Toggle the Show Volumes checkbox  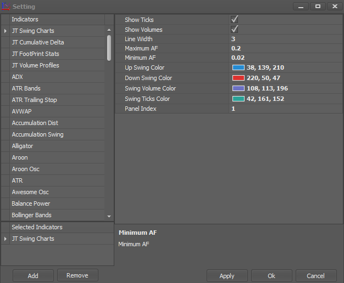click(x=234, y=29)
